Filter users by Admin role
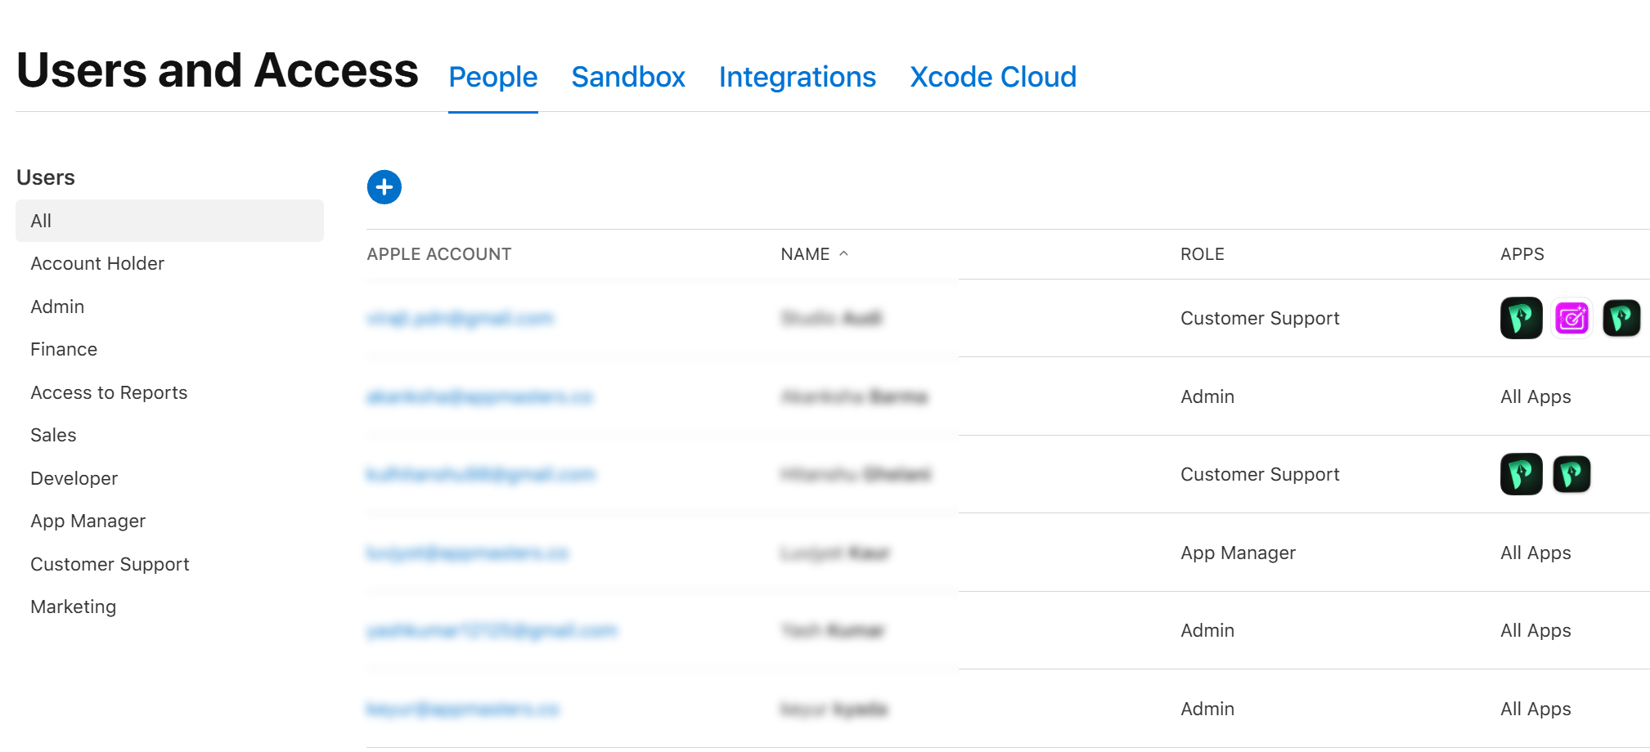 click(57, 307)
